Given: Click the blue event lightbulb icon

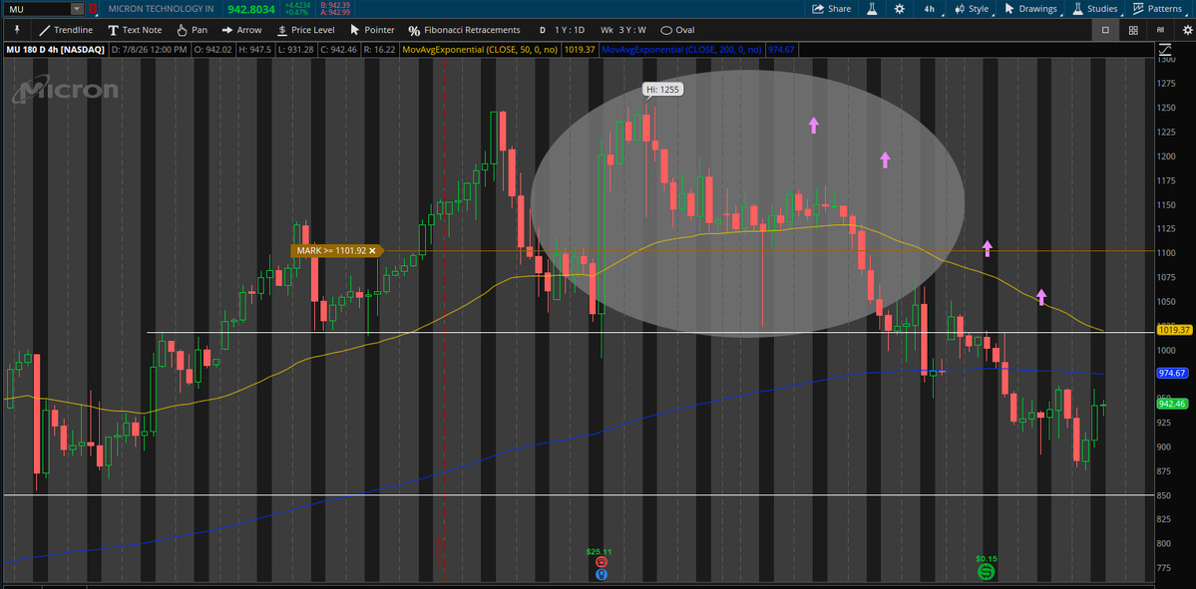Looking at the screenshot, I should point(601,574).
